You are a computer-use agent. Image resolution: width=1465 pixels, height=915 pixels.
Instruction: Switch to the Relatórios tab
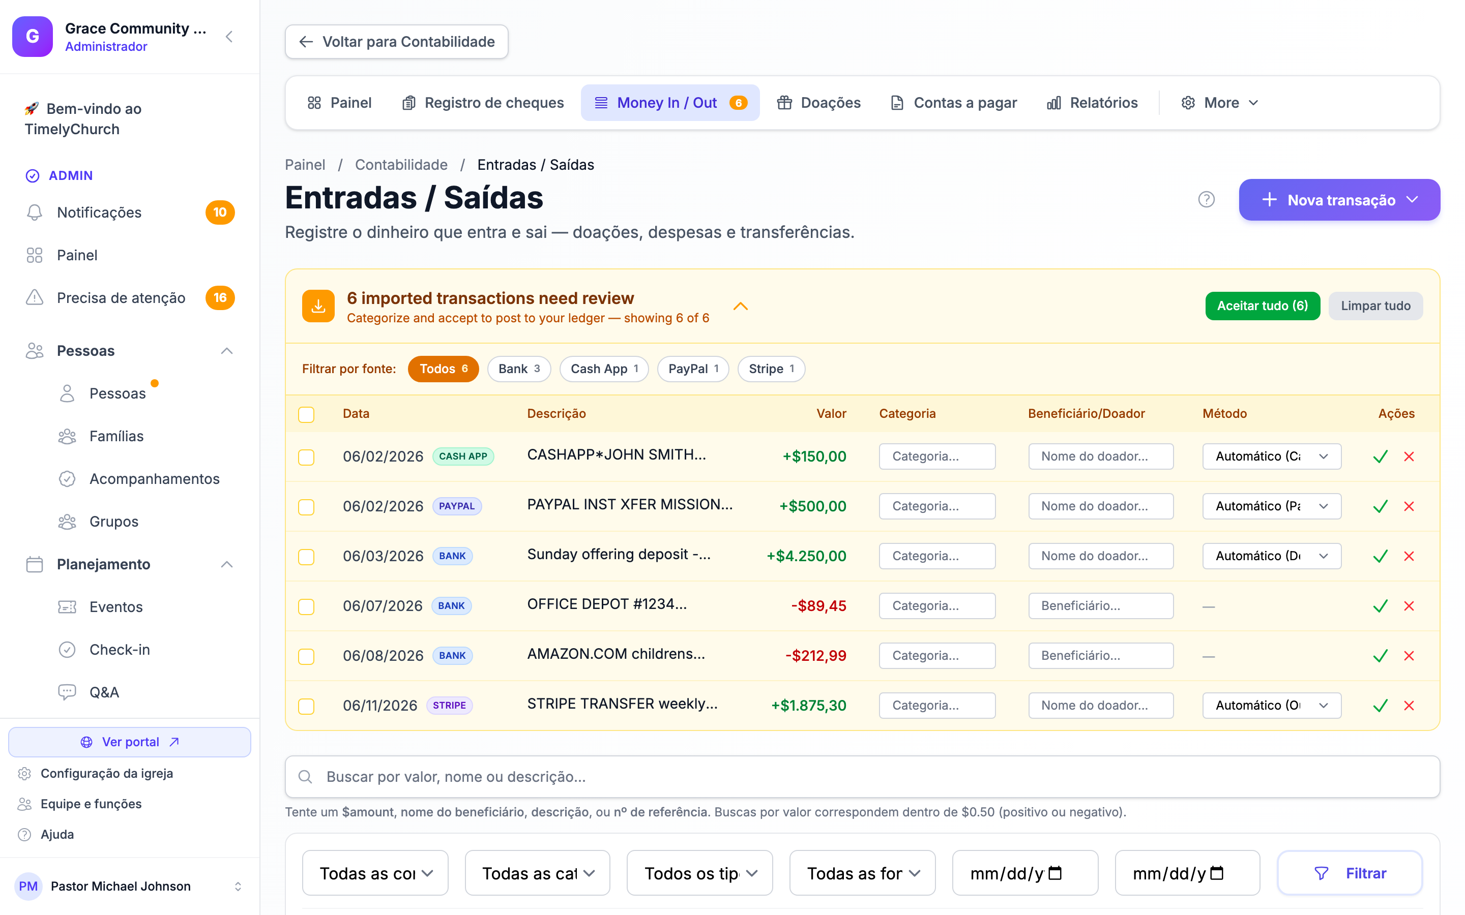coord(1093,103)
